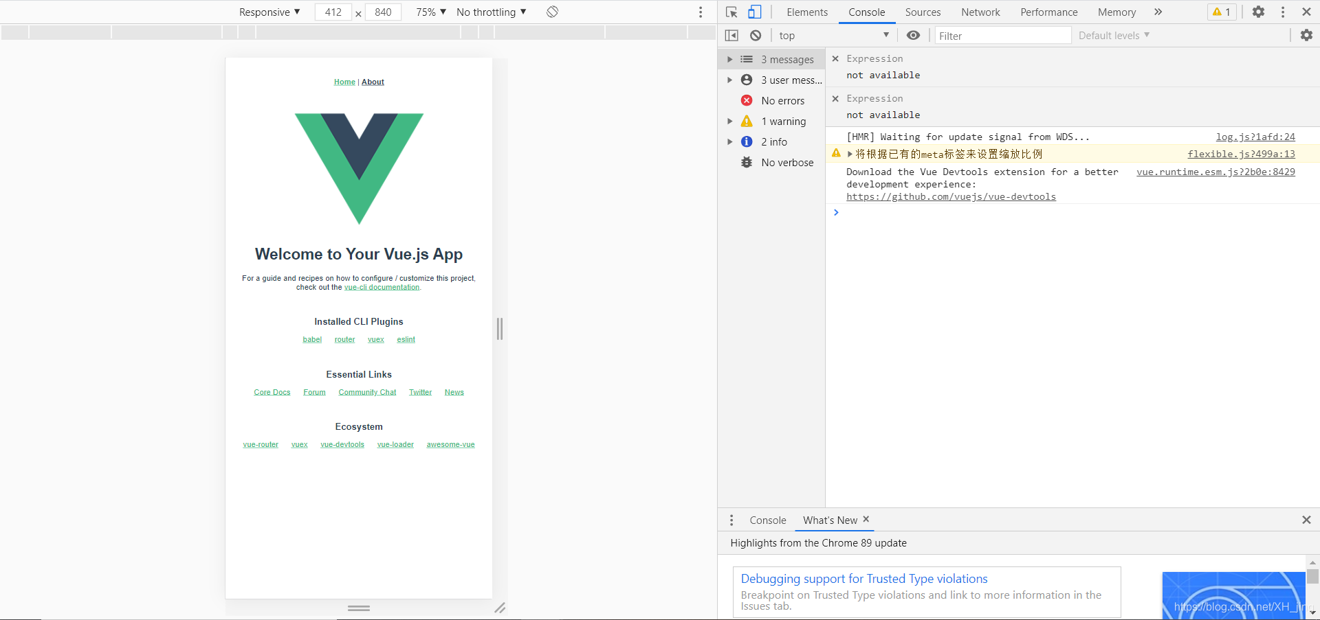
Task: Open the vue-devtools ecosystem link
Action: (x=342, y=445)
